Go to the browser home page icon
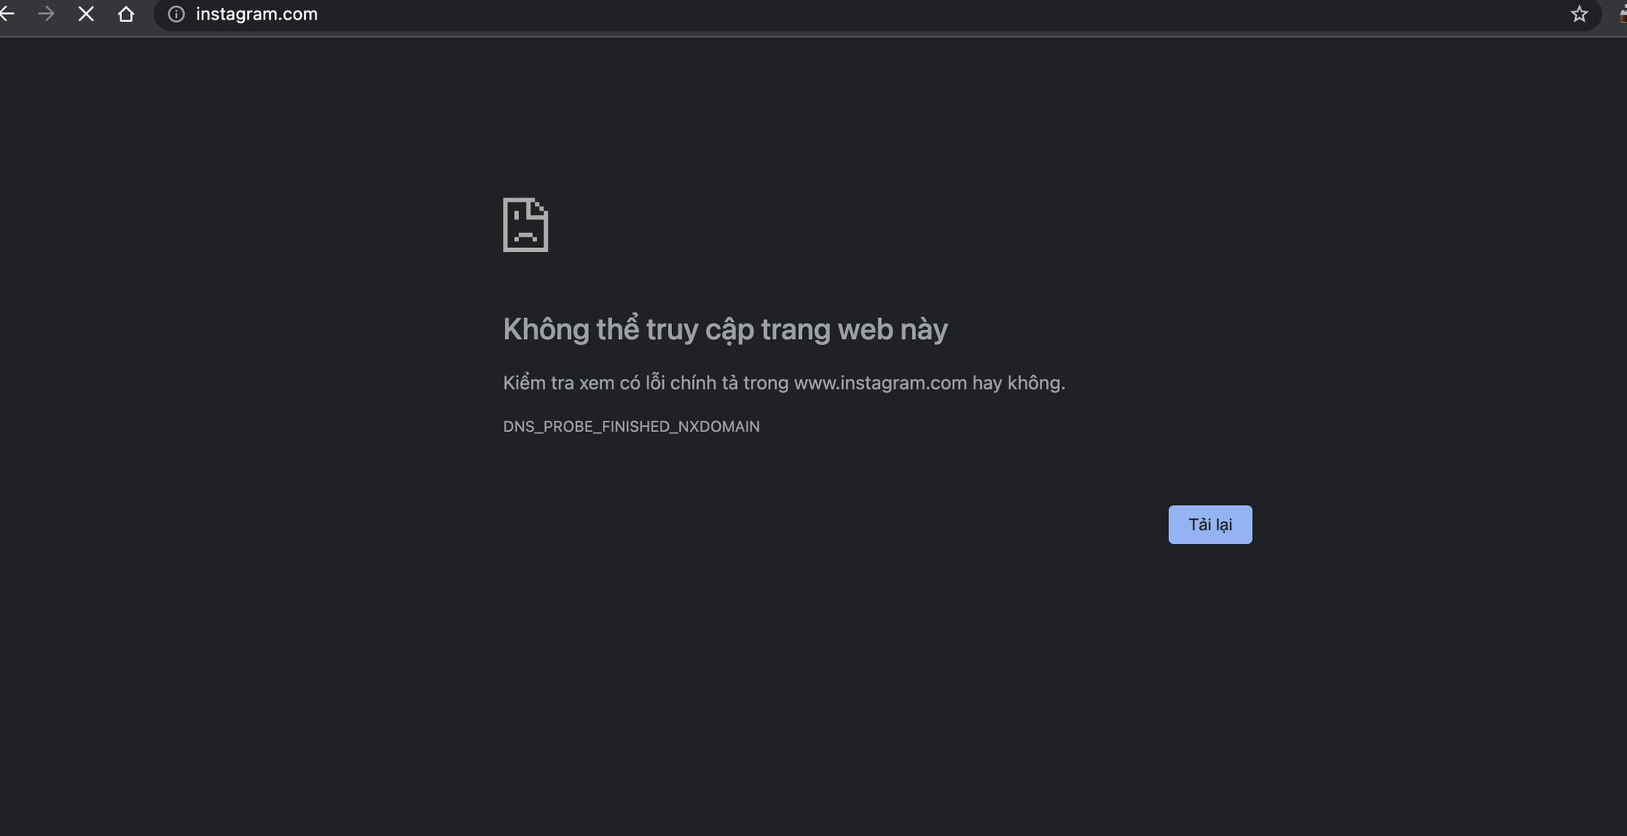 point(126,14)
